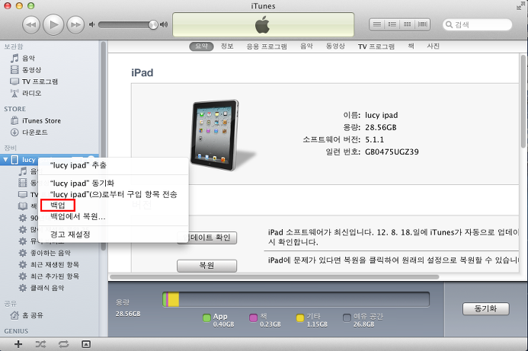Switch to album list view
This screenshot has width=528, height=351.
[392, 24]
